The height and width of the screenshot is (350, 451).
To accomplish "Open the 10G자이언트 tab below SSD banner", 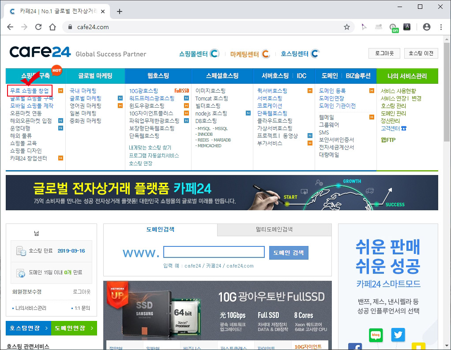I will coord(308,346).
